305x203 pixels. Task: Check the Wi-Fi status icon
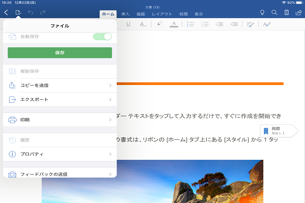(284, 3)
